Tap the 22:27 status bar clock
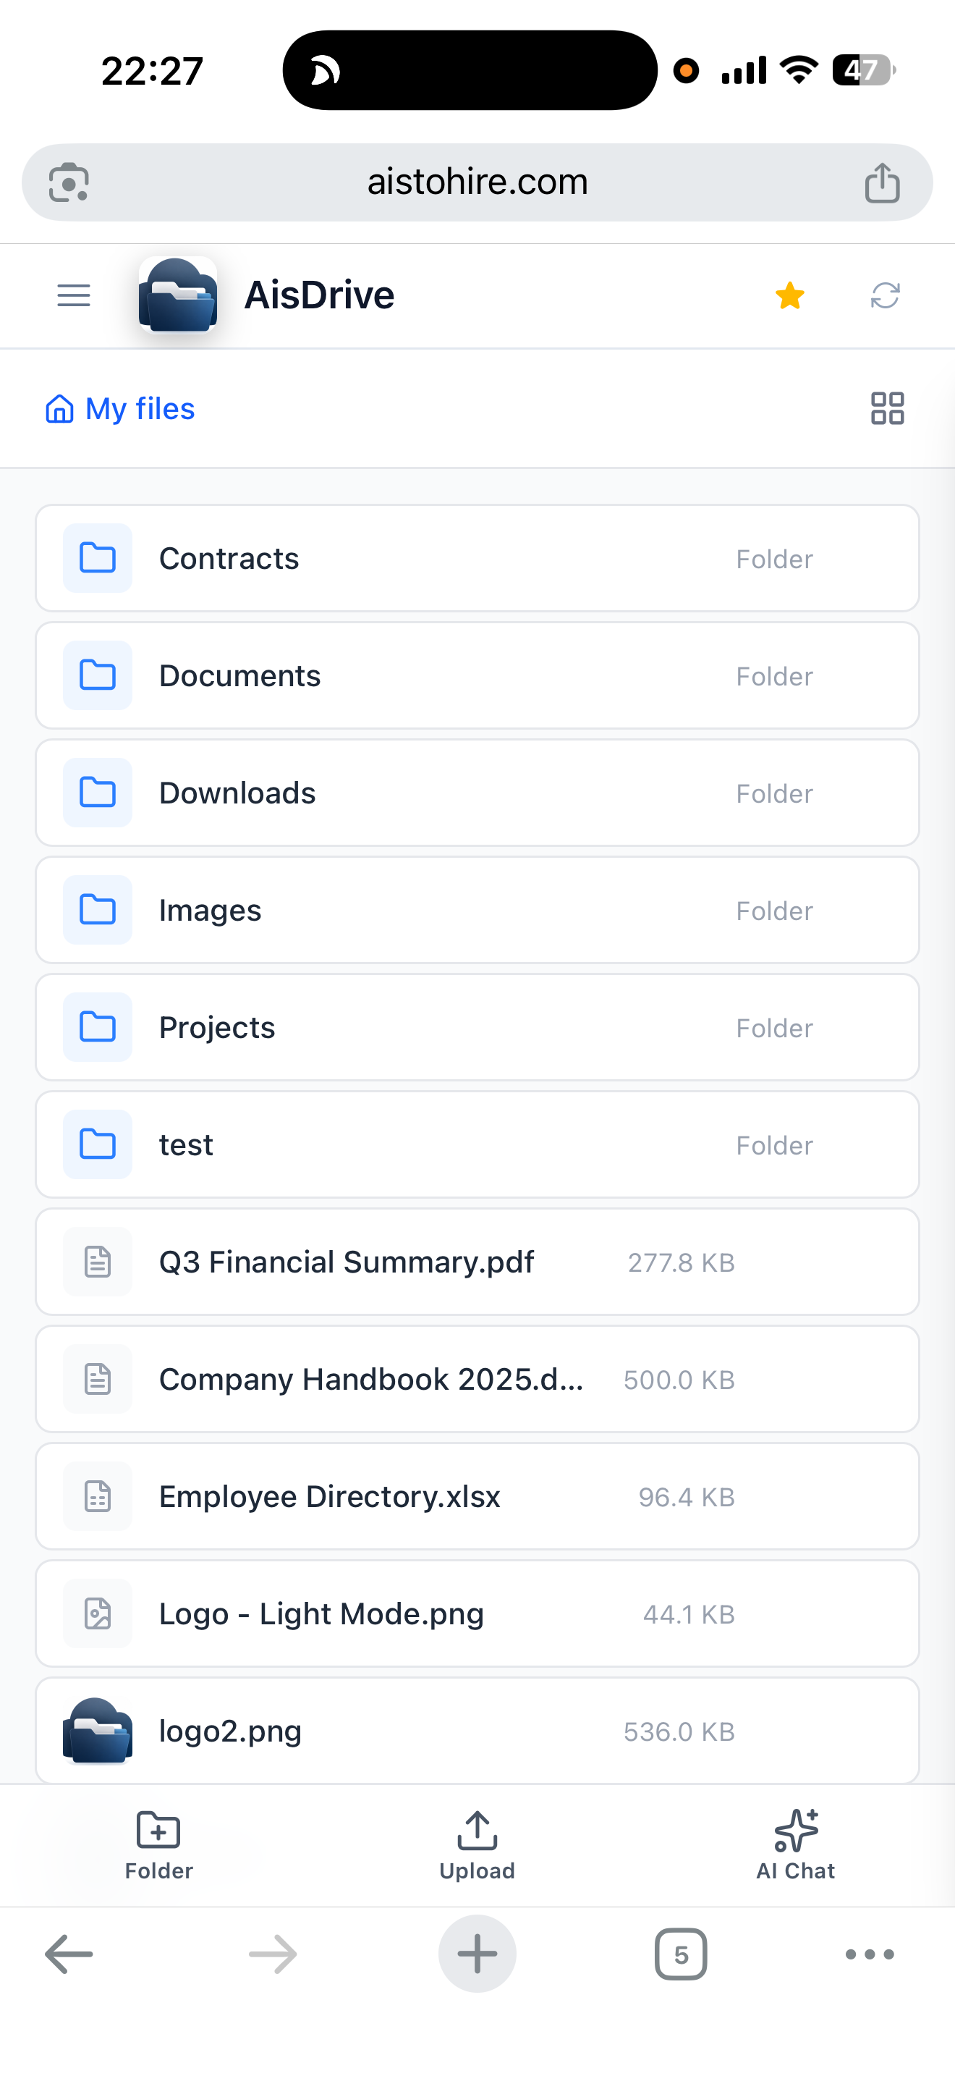The width and height of the screenshot is (955, 2076). click(x=152, y=71)
